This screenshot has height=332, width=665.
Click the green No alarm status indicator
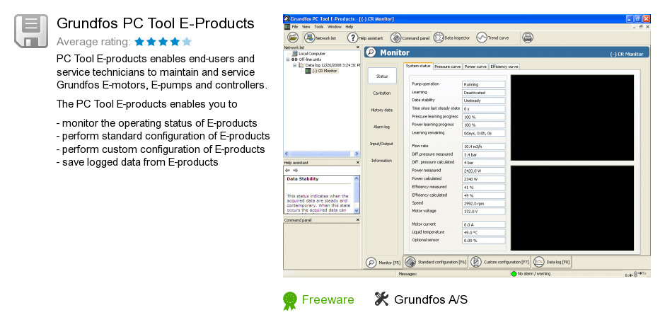click(514, 274)
